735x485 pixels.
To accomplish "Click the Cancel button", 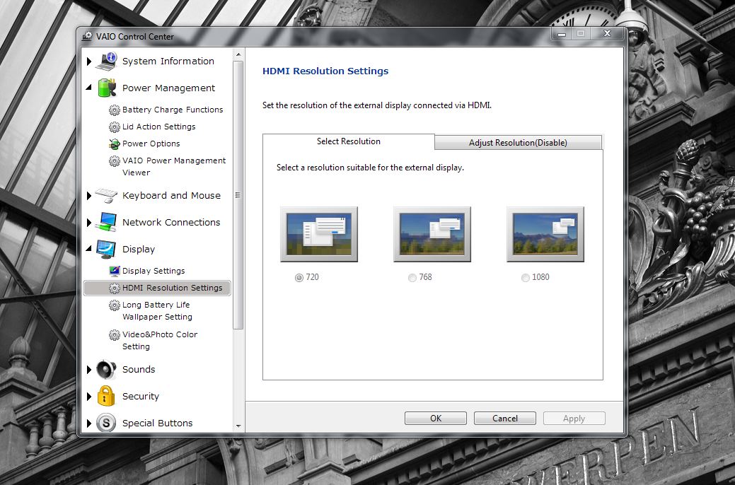I will click(x=505, y=418).
